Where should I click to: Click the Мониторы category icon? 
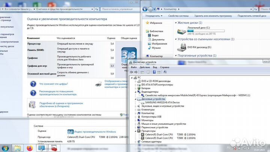[x=139, y=120]
